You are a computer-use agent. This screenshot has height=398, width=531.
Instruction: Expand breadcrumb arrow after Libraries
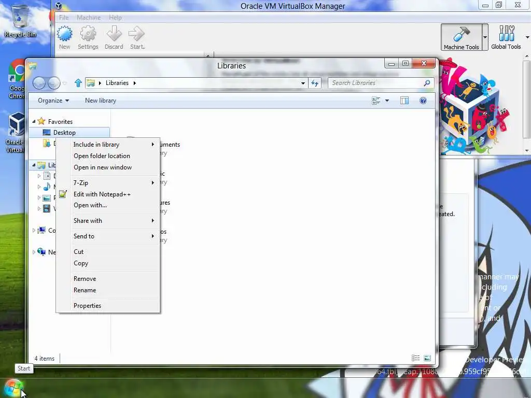click(134, 83)
